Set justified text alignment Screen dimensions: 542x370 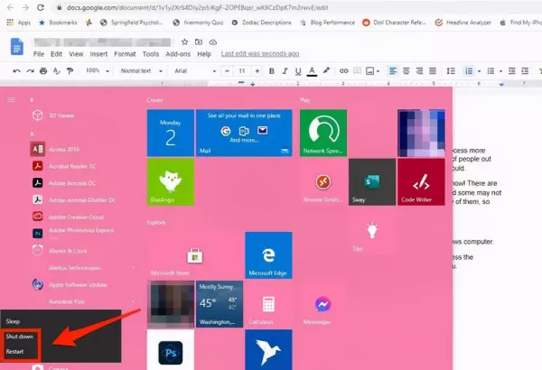[x=433, y=70]
